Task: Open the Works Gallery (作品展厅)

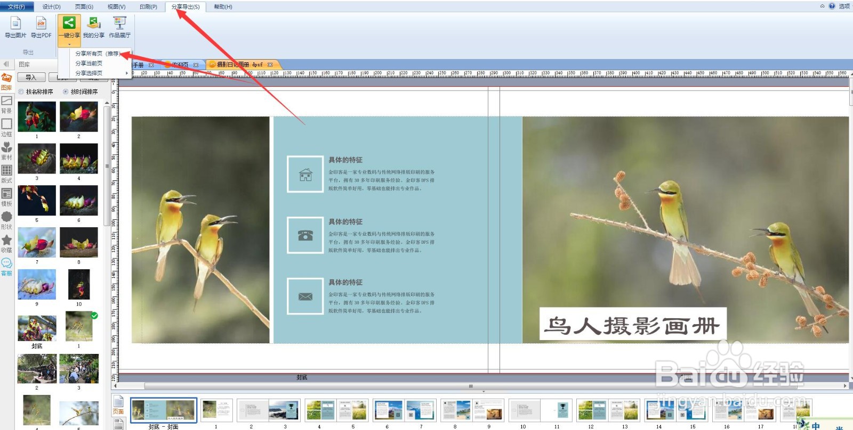Action: [119, 27]
